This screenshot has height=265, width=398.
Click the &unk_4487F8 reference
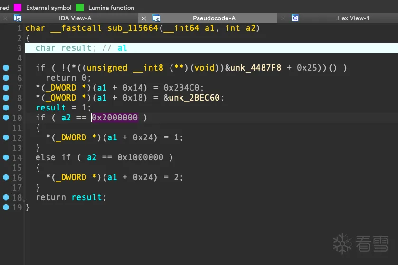253,68
